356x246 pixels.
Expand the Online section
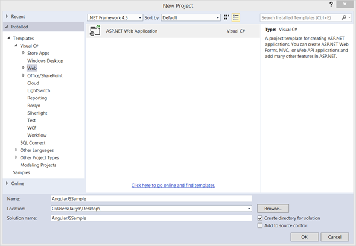pos(7,183)
